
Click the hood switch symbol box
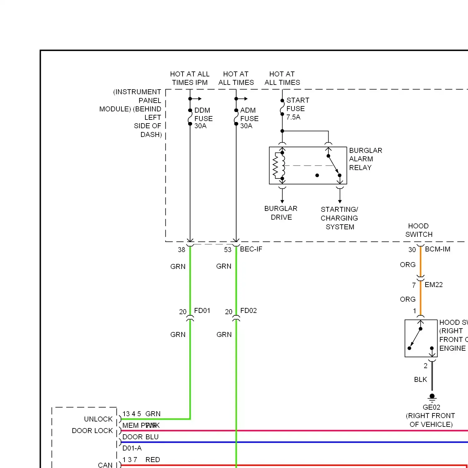421,338
